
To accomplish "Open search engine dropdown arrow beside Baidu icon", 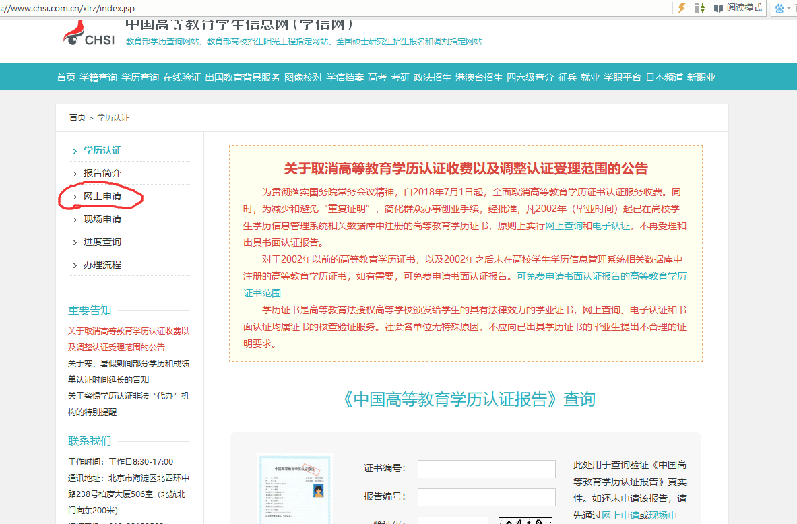I will pos(789,8).
